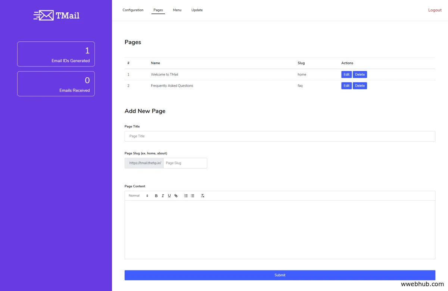Go to the Update tab

(197, 10)
